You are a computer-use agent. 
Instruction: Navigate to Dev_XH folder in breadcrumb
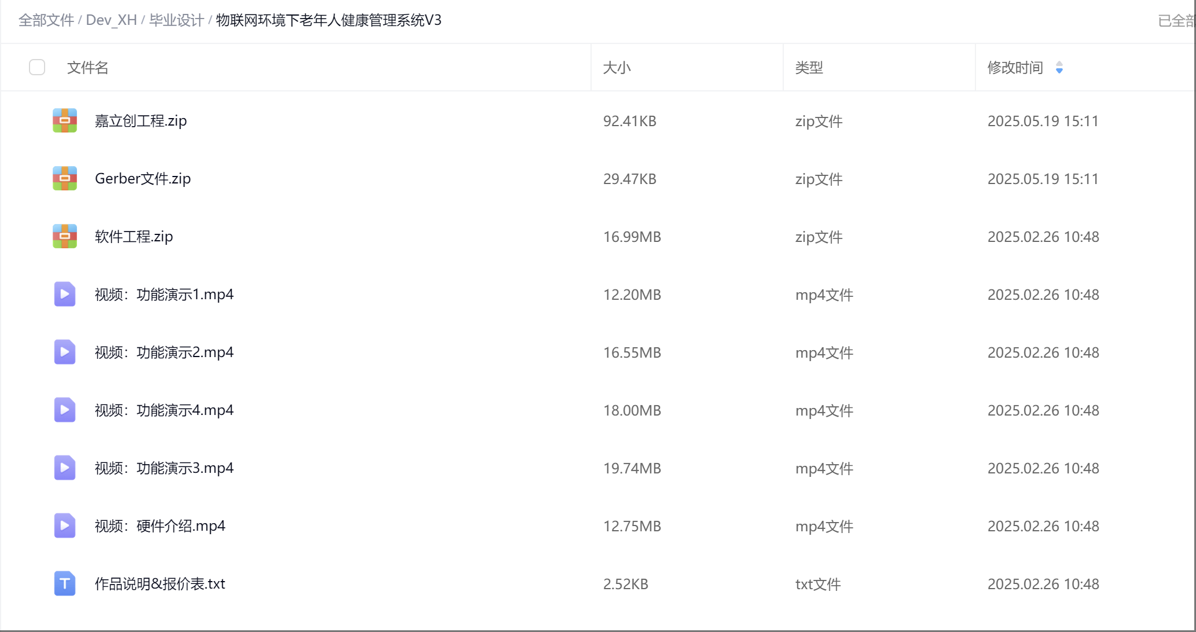coord(112,20)
